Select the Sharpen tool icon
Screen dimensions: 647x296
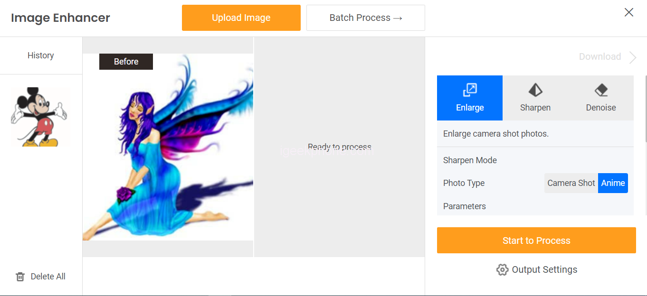coord(535,90)
